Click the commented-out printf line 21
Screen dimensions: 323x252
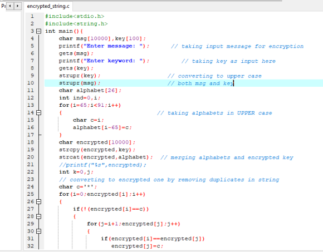pos(102,165)
